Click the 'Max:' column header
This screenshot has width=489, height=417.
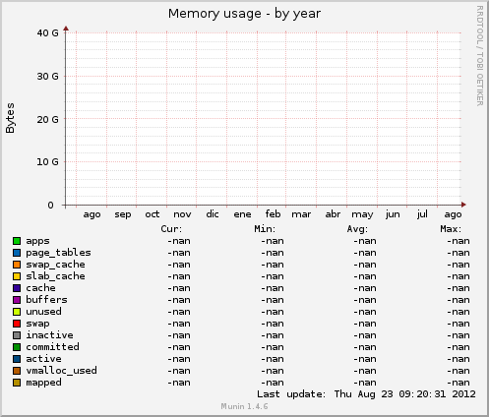[451, 229]
